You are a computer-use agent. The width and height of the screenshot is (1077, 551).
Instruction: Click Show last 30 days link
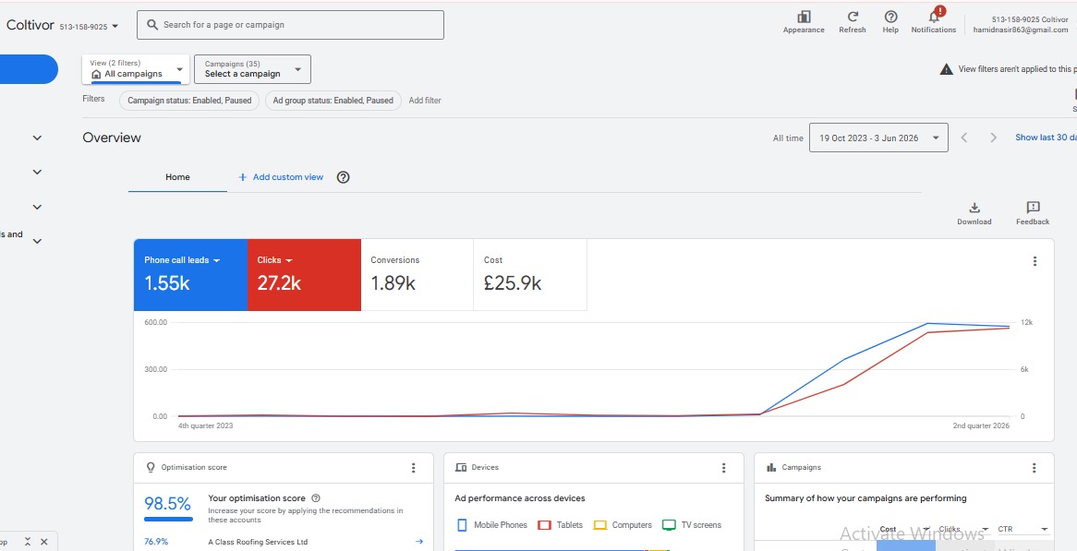(x=1046, y=138)
